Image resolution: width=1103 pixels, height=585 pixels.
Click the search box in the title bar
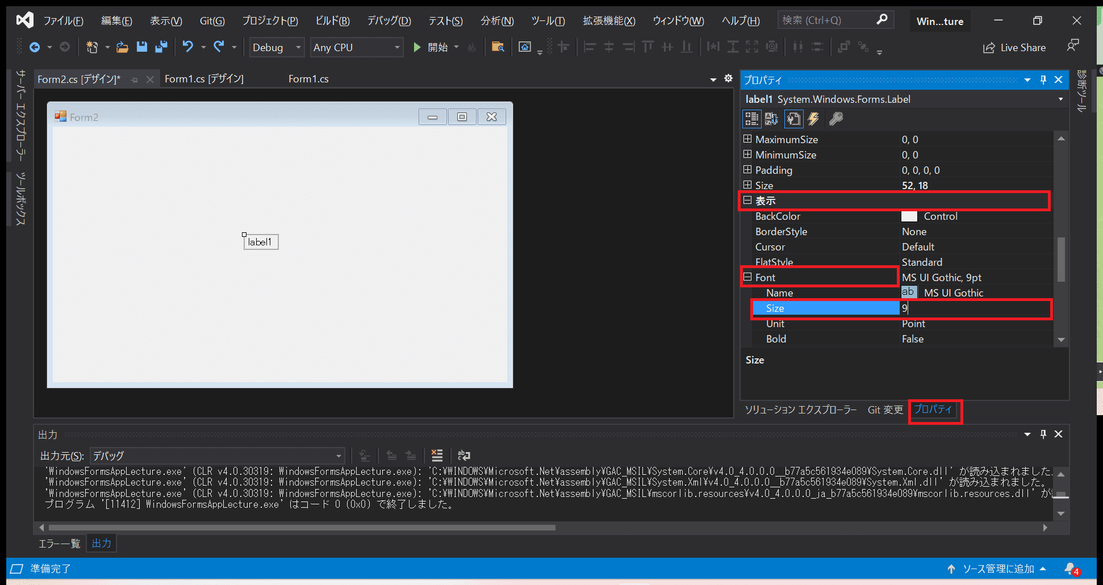(x=829, y=19)
